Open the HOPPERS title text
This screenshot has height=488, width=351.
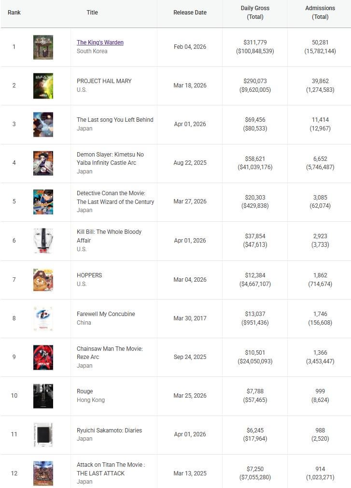(89, 275)
